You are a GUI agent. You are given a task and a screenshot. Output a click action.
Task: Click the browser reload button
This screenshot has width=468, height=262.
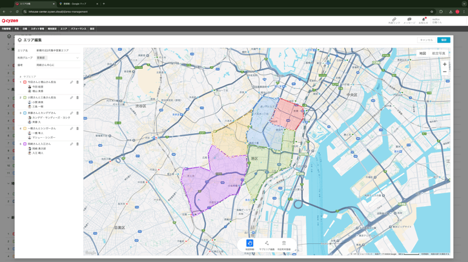click(17, 12)
